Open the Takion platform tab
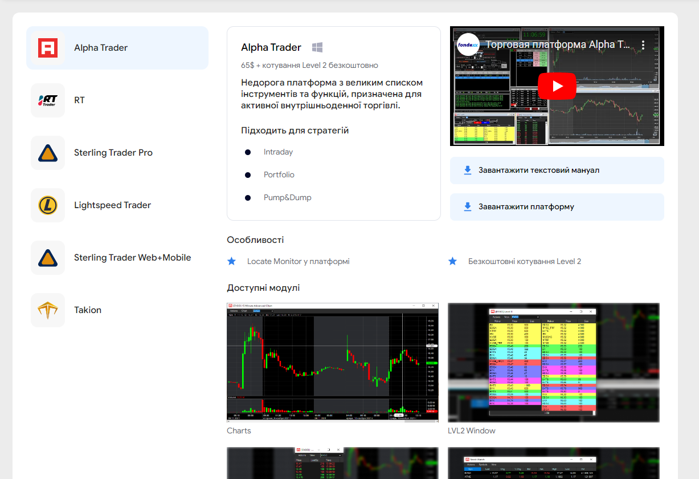Image resolution: width=699 pixels, height=479 pixels. pyautogui.click(x=88, y=310)
